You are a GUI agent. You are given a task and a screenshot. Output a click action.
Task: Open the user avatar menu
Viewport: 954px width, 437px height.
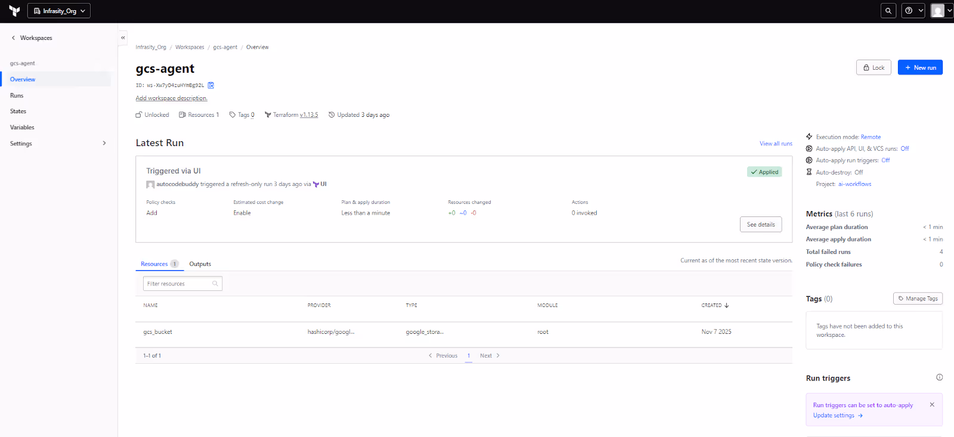click(941, 11)
